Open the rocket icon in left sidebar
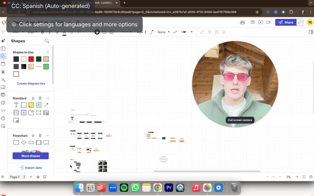 [x=3, y=103]
